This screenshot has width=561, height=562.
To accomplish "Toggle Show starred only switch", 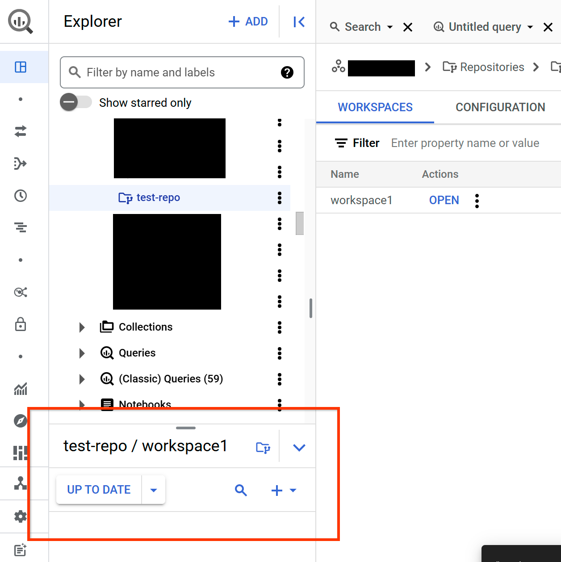I will pyautogui.click(x=76, y=103).
